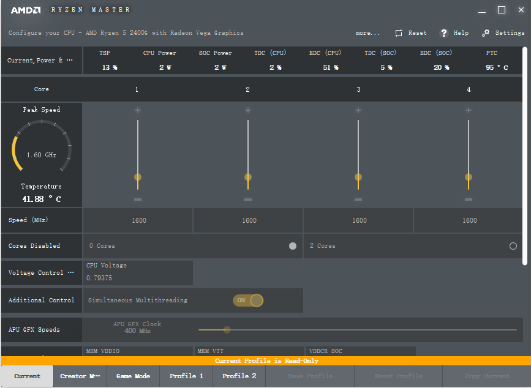
Task: Click the Core 2 speed slider handle
Action: [248, 177]
